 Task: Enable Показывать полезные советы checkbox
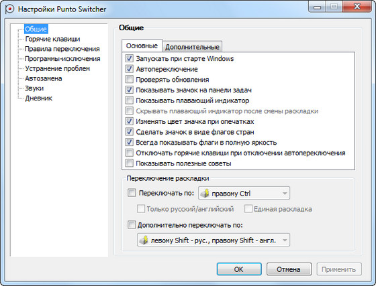coord(129,163)
